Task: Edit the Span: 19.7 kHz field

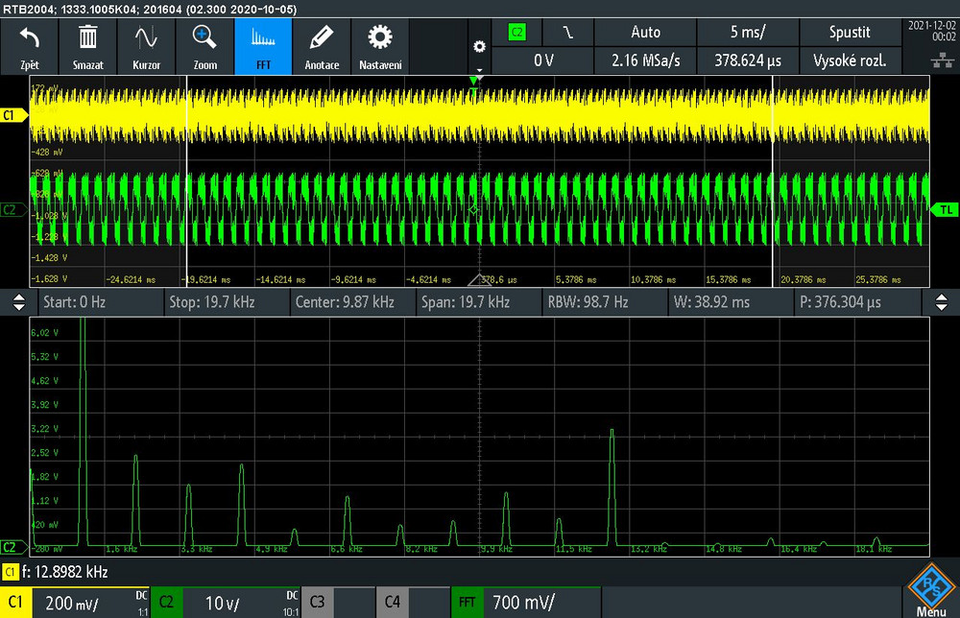Action: [480, 302]
